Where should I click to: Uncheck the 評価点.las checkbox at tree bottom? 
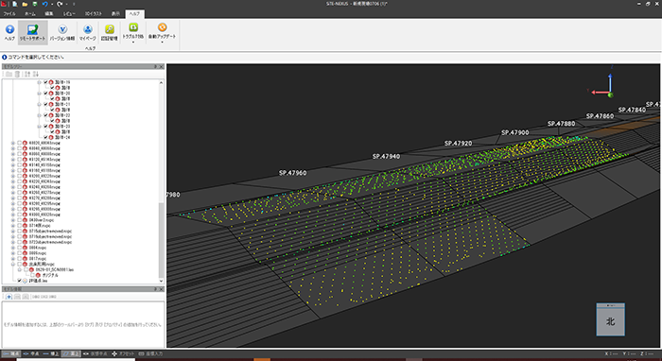[20, 281]
